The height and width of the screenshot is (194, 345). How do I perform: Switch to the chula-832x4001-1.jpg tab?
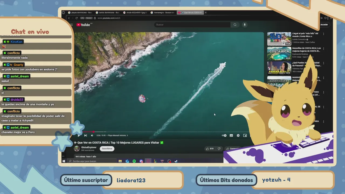(135, 12)
